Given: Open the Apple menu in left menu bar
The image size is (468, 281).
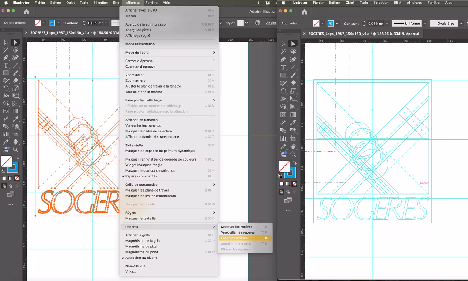Looking at the screenshot, I should click(x=6, y=3).
